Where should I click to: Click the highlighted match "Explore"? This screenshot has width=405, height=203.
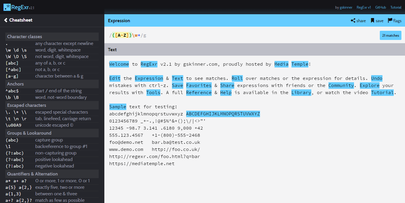370,86
